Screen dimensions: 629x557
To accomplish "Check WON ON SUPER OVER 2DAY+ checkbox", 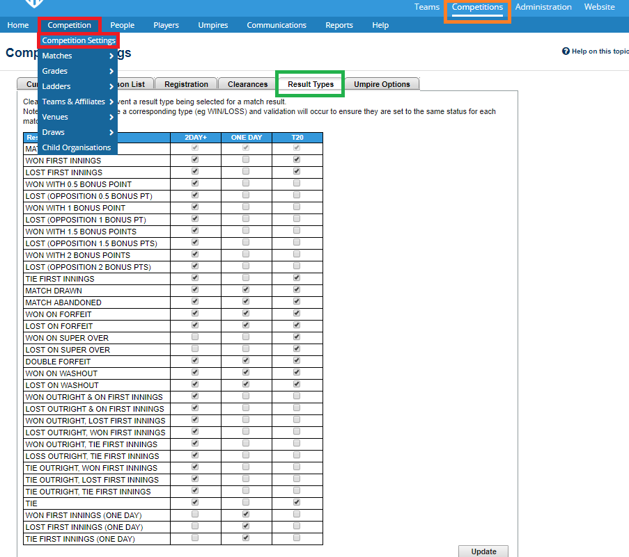I will pyautogui.click(x=195, y=337).
